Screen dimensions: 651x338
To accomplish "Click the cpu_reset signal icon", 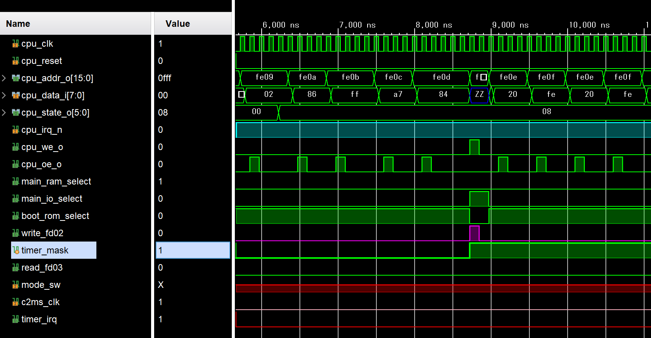I will (x=15, y=61).
